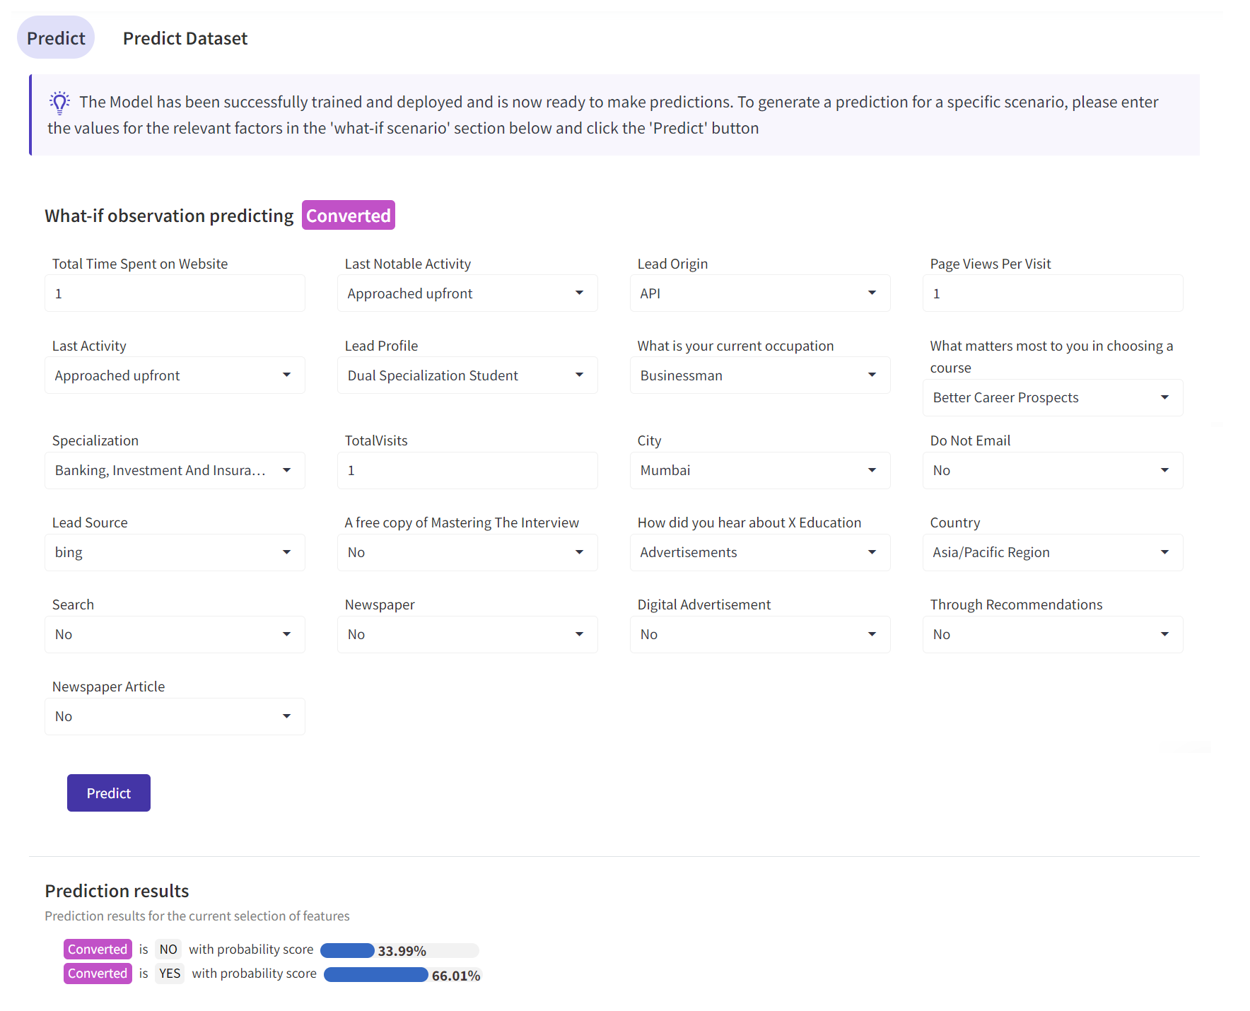Click the YES probability score bar
Image resolution: width=1250 pixels, height=1011 pixels.
[376, 975]
